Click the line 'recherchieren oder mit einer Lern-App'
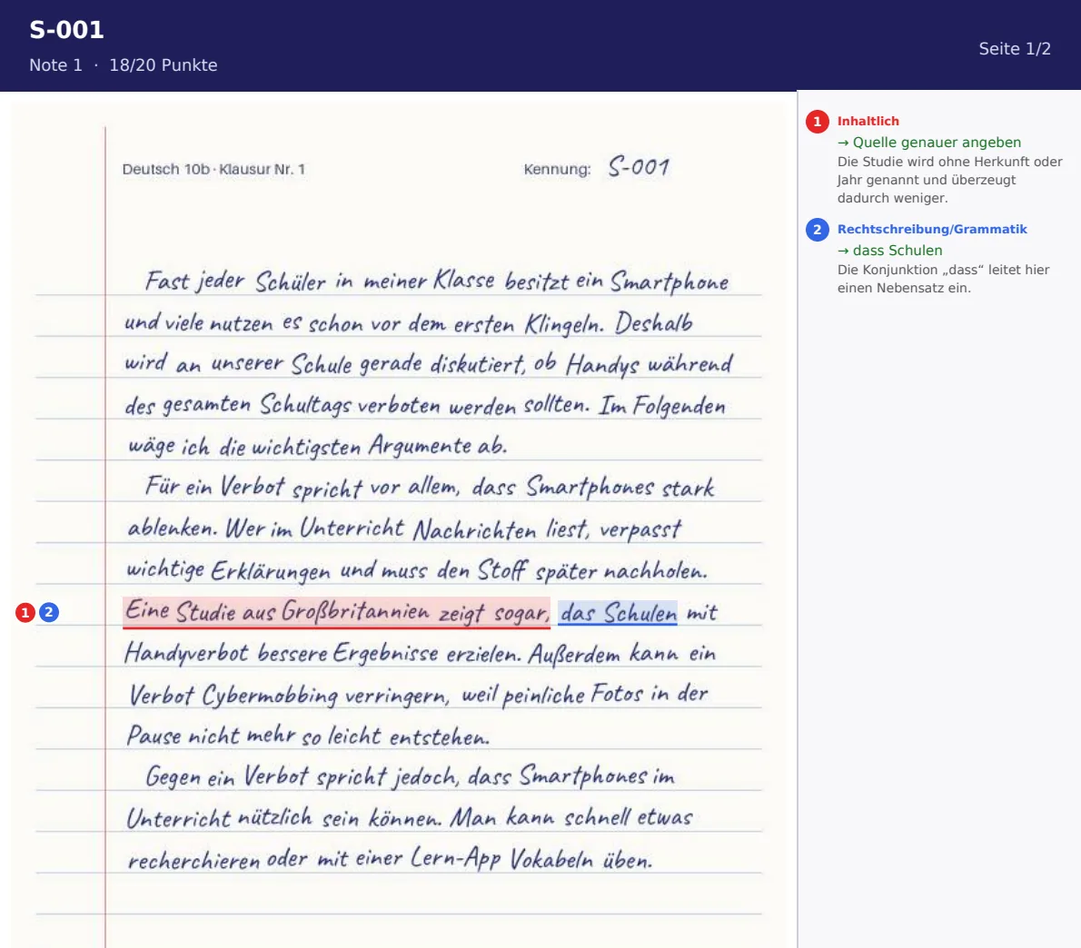 coord(391,859)
